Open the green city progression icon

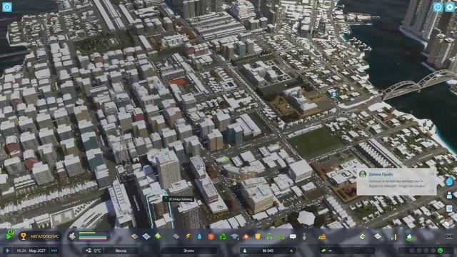(x=363, y=236)
